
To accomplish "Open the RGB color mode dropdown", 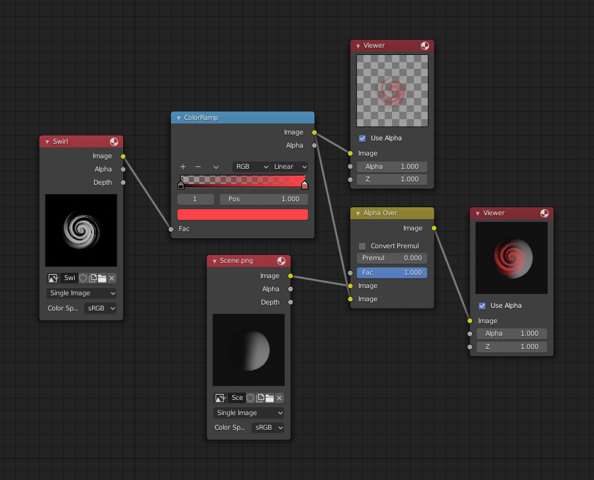I will point(251,167).
